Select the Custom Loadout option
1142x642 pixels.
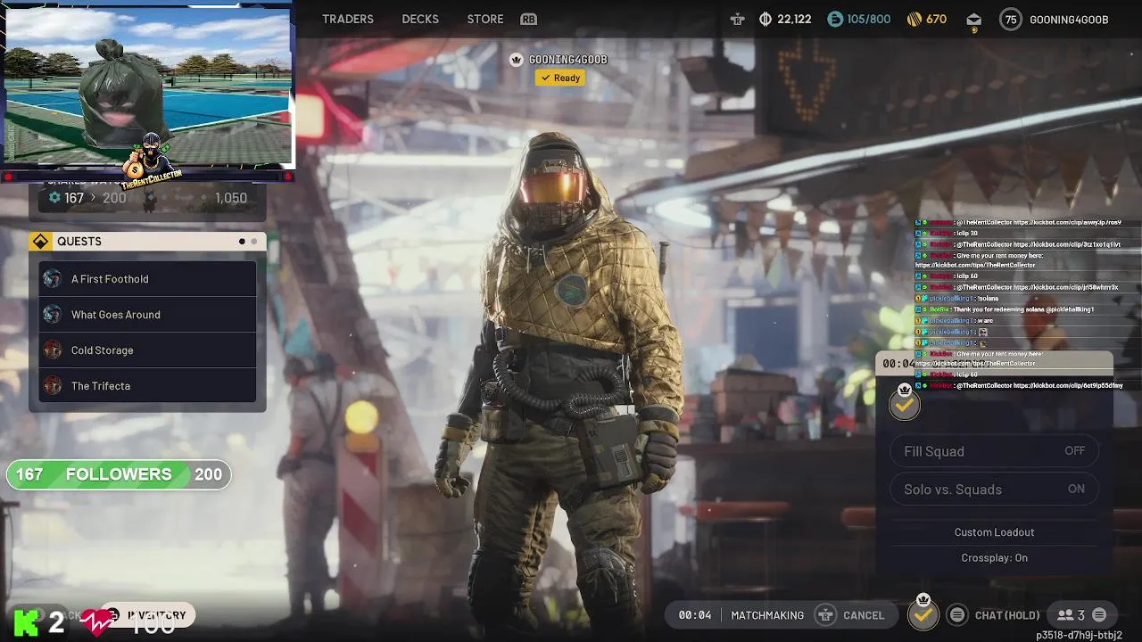(x=995, y=532)
